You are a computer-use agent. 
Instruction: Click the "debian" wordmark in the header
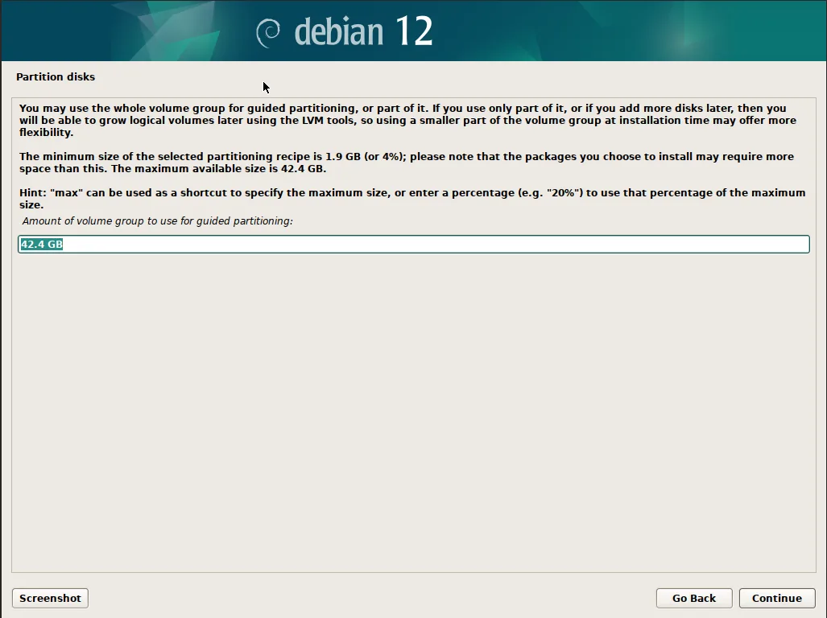pyautogui.click(x=338, y=32)
